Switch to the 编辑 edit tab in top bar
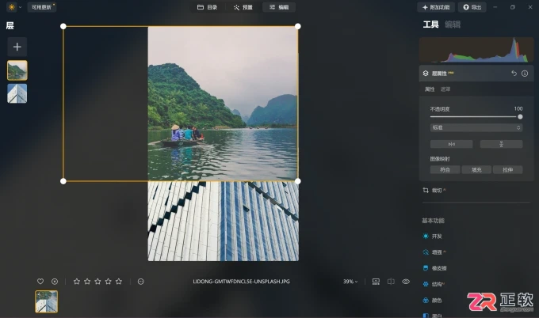Image resolution: width=539 pixels, height=318 pixels. point(279,7)
